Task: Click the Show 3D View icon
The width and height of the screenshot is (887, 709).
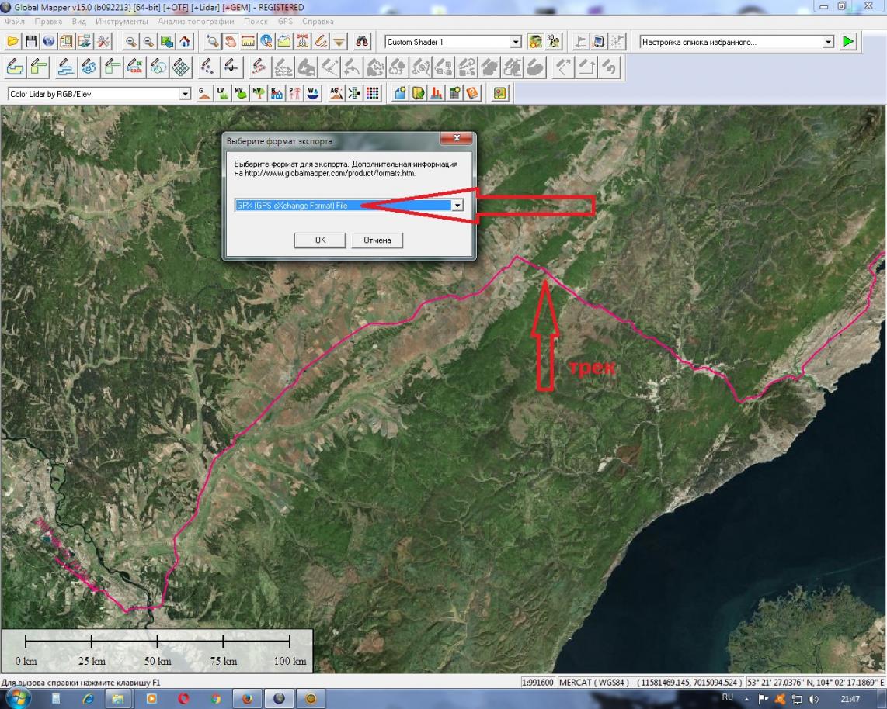Action: tap(553, 42)
